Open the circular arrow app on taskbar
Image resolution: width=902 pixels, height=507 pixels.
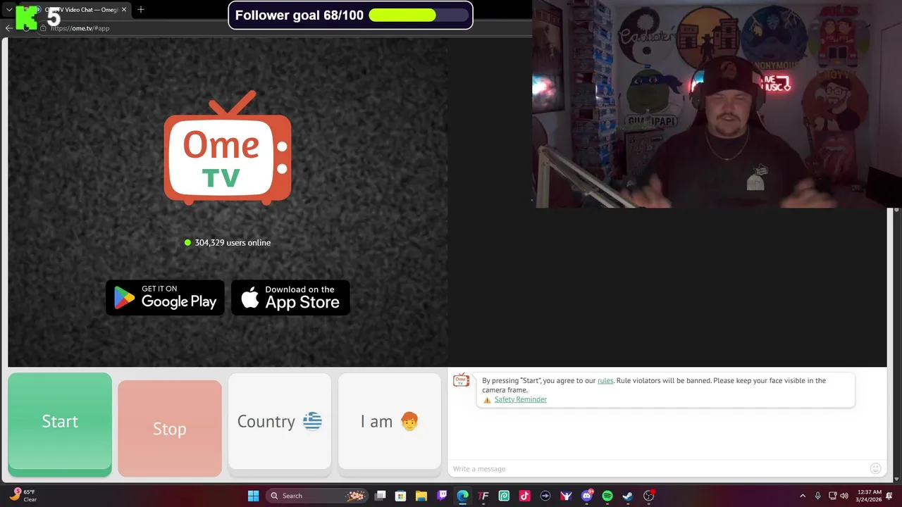pos(545,496)
